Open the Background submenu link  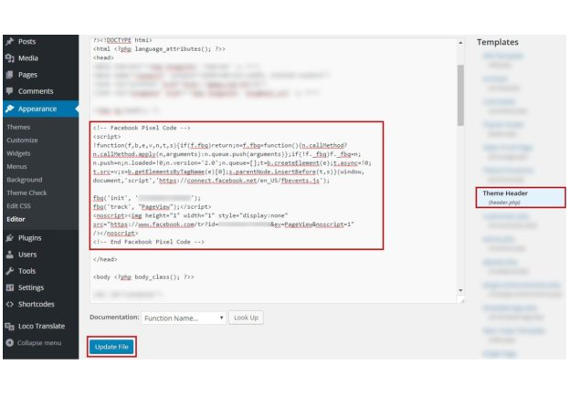point(25,180)
